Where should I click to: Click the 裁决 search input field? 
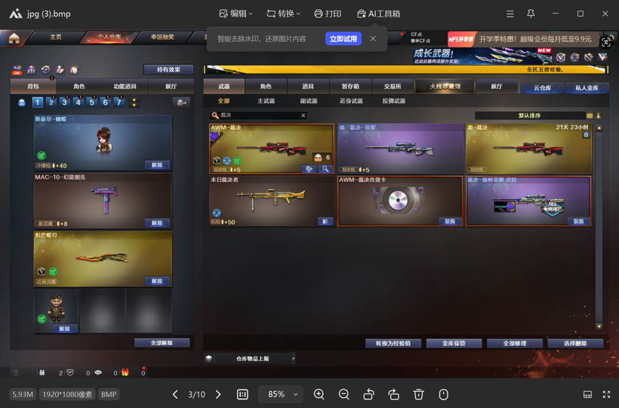(x=257, y=115)
